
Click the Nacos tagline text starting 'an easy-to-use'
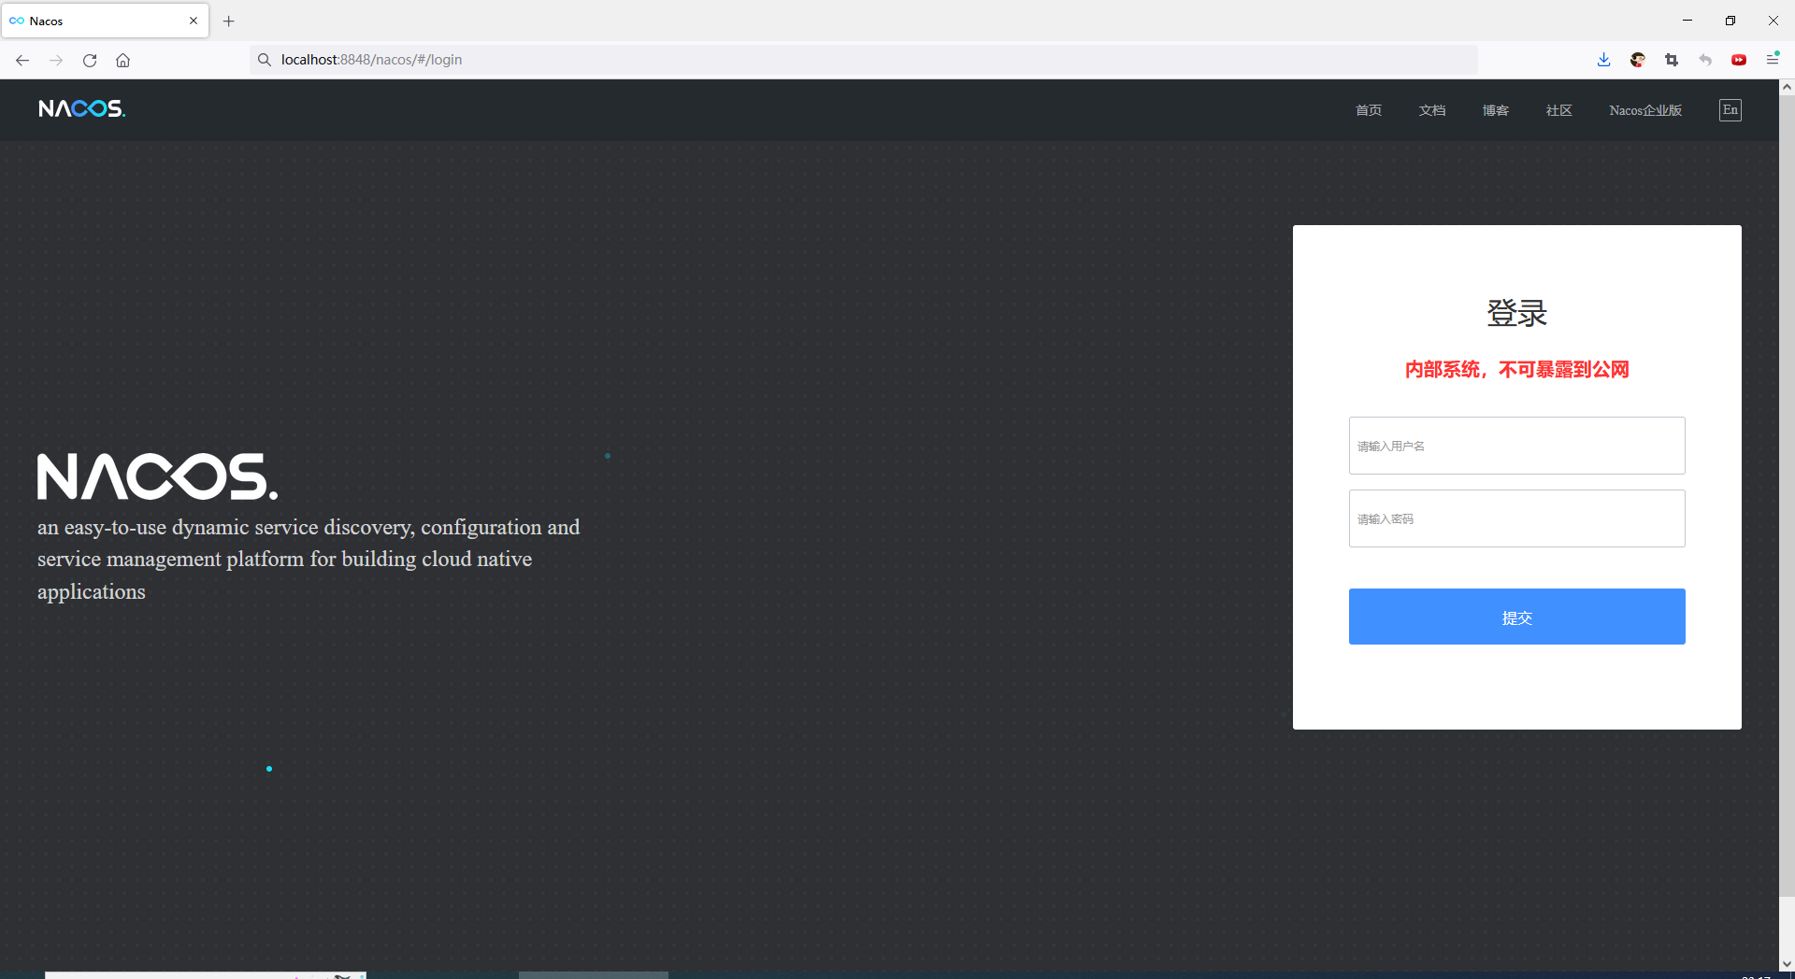click(309, 559)
